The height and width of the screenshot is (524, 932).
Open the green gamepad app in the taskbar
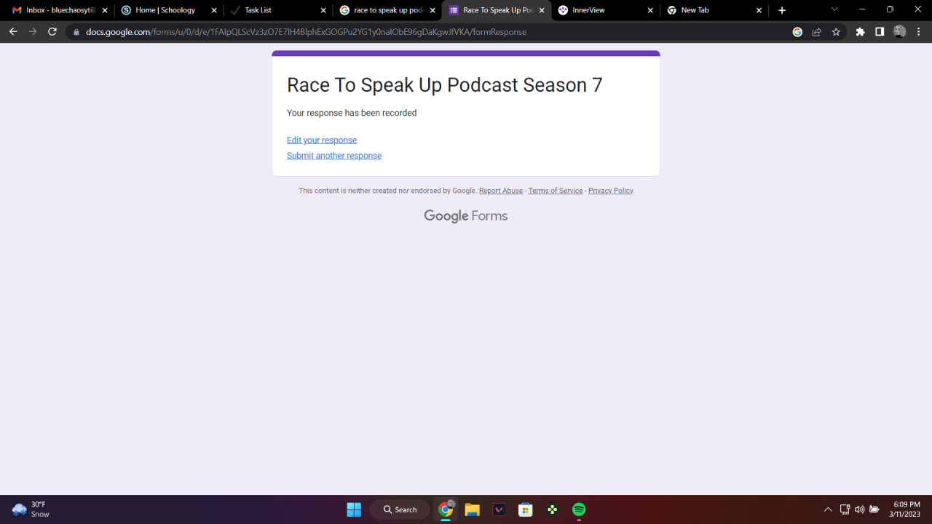tap(553, 509)
